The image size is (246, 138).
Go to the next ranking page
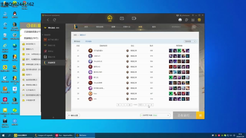pyautogui.click(x=146, y=105)
